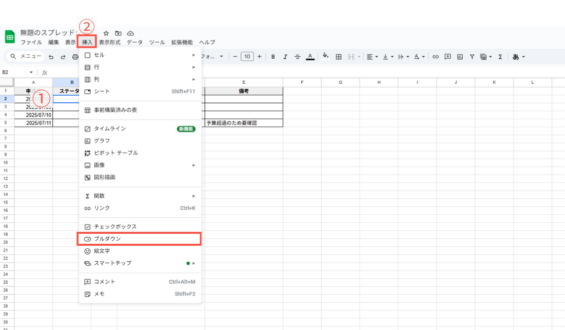Image resolution: width=565 pixels, height=330 pixels.
Task: Open the text color picker
Action: [x=310, y=56]
